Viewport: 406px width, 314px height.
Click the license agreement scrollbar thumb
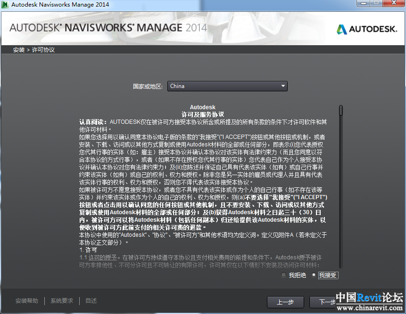click(x=341, y=110)
